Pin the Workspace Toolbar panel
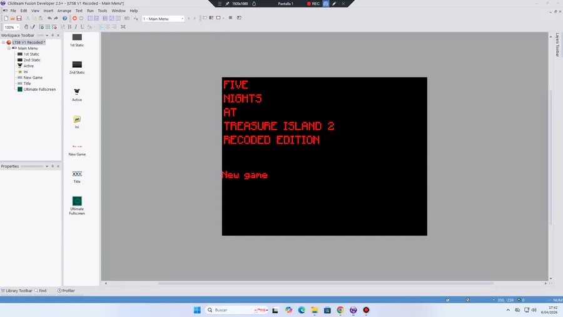563x317 pixels. click(x=53, y=36)
